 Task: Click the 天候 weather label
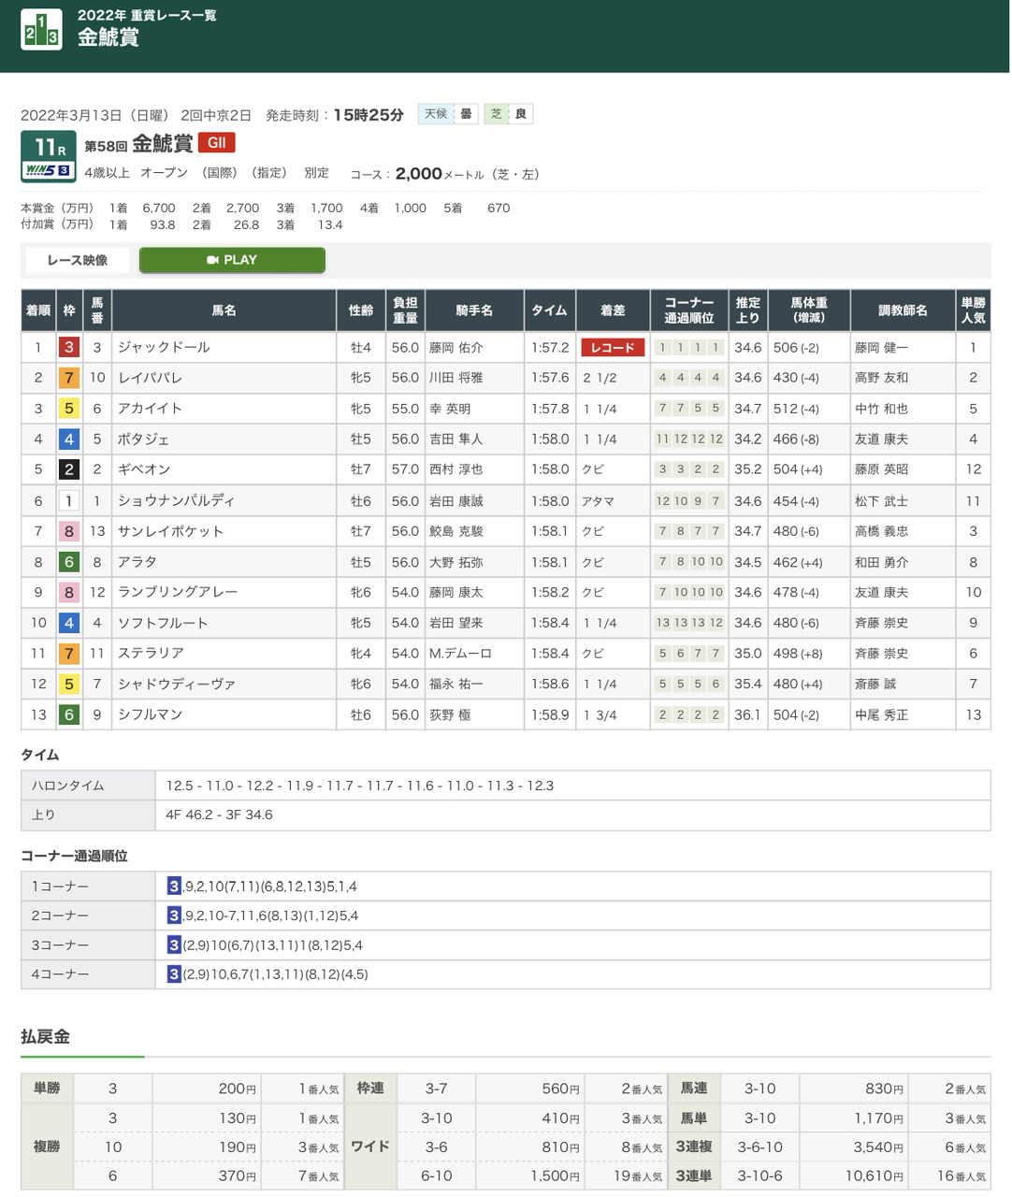point(436,114)
